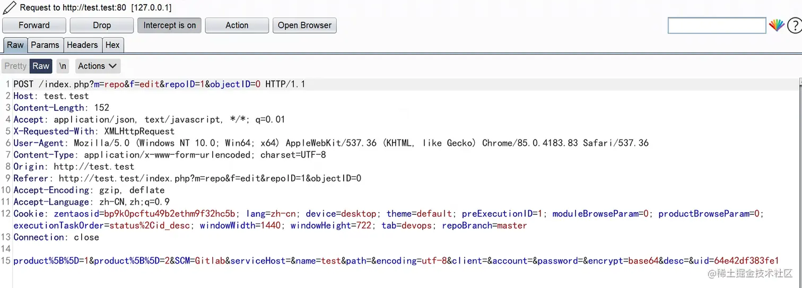Viewport: 802px width, 288px height.
Task: Click the Connection: close line
Action: (56, 237)
